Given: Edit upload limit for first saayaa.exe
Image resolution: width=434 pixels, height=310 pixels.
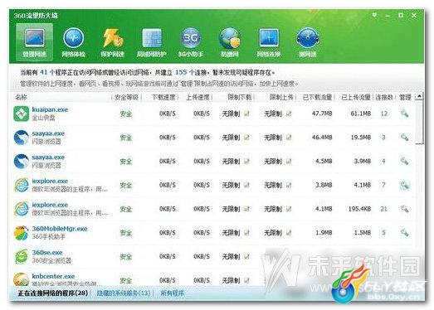Looking at the screenshot, I should tap(289, 137).
